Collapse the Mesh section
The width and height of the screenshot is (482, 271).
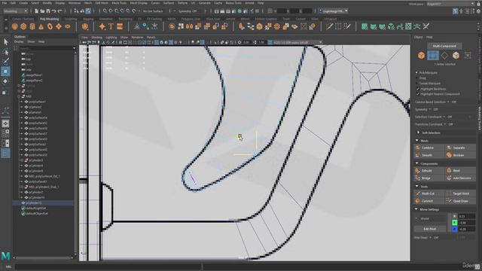(417, 141)
